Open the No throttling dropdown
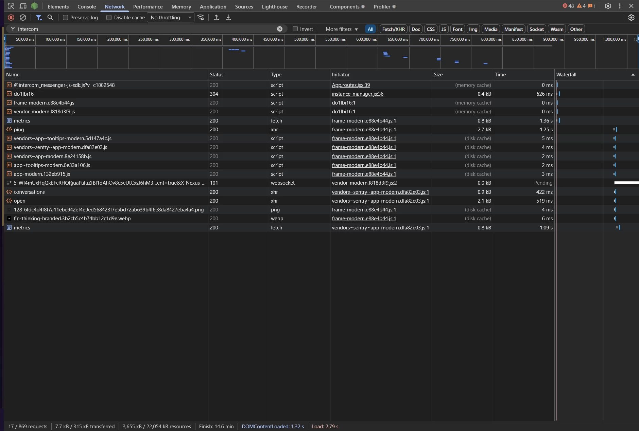Image resolution: width=639 pixels, height=431 pixels. [171, 18]
